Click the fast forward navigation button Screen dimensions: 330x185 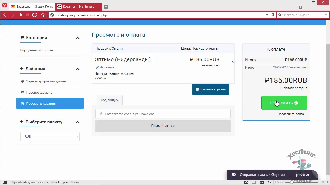27,15
